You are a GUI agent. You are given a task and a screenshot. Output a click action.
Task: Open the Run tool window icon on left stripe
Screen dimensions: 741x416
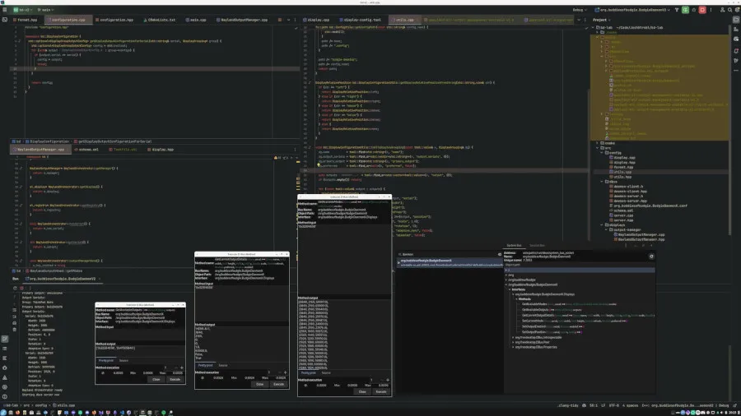click(5, 339)
